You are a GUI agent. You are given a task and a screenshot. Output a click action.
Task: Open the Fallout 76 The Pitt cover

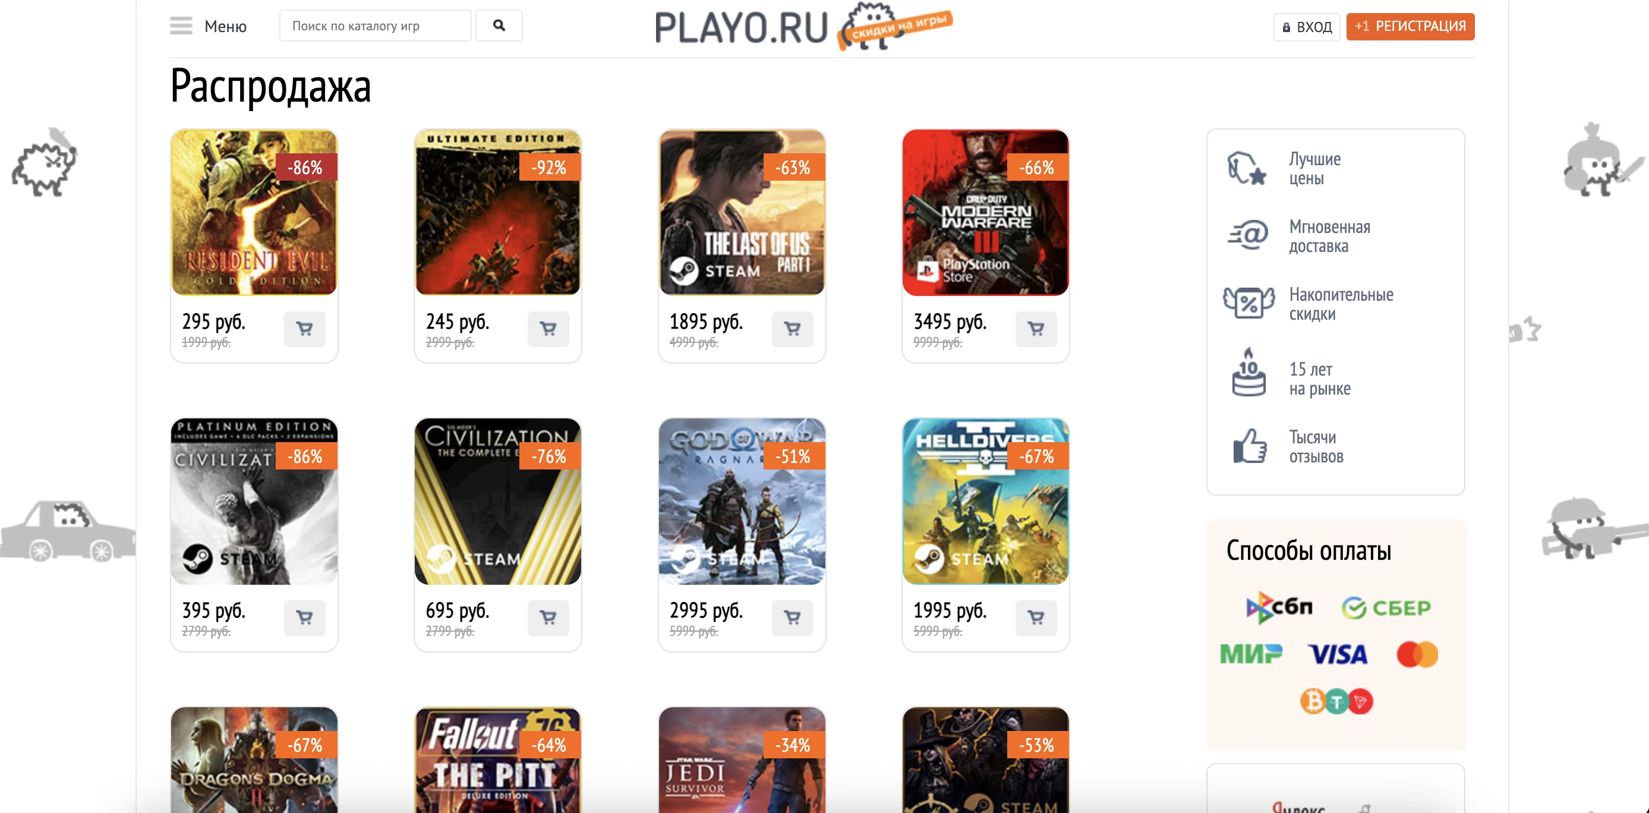coord(498,760)
